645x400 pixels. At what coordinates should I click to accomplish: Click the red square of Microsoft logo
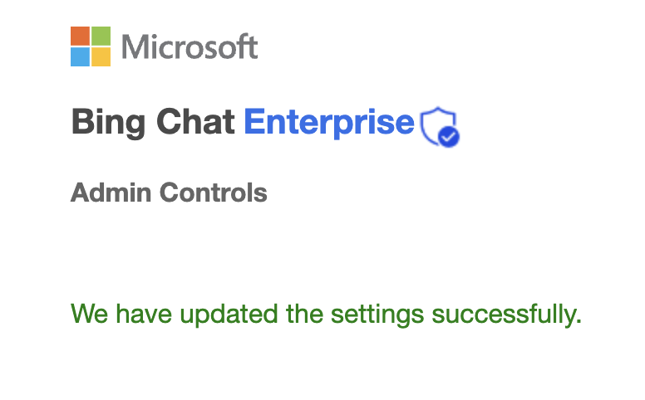click(81, 36)
